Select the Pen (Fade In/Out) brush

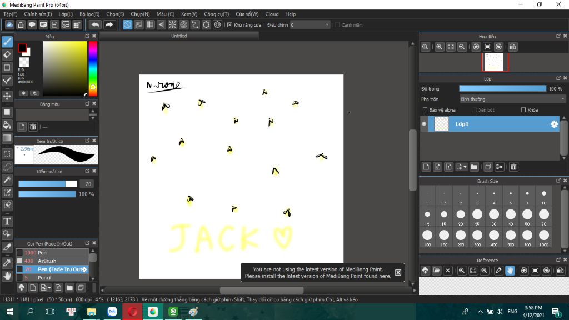click(52, 269)
